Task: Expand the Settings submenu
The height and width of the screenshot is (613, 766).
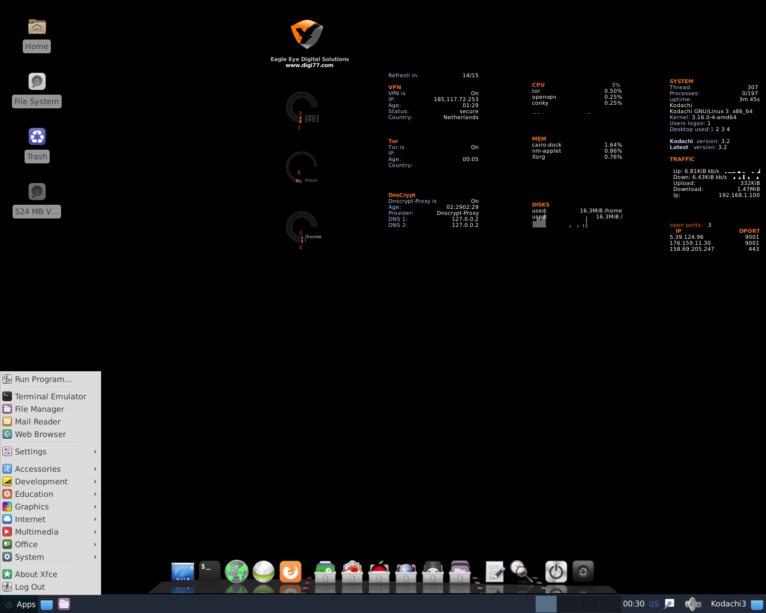Action: 50,451
